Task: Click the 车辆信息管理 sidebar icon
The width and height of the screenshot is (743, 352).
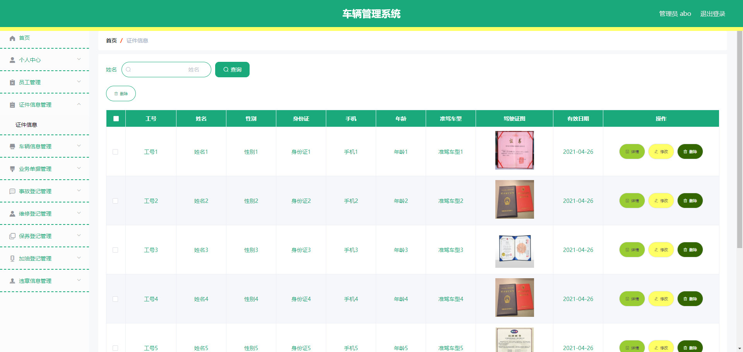Action: click(x=12, y=146)
